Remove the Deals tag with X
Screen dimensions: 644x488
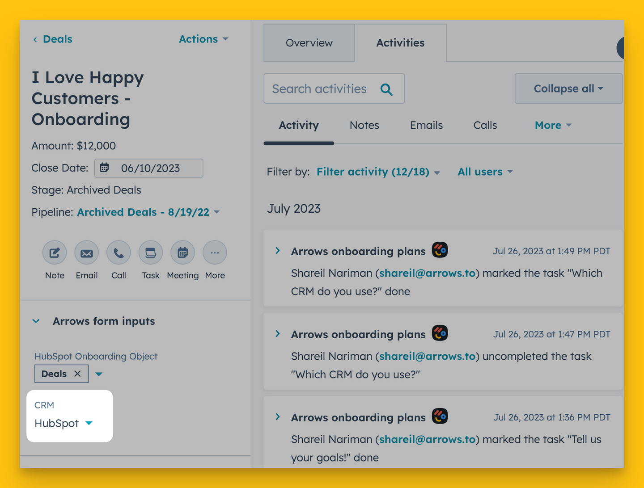pyautogui.click(x=77, y=374)
